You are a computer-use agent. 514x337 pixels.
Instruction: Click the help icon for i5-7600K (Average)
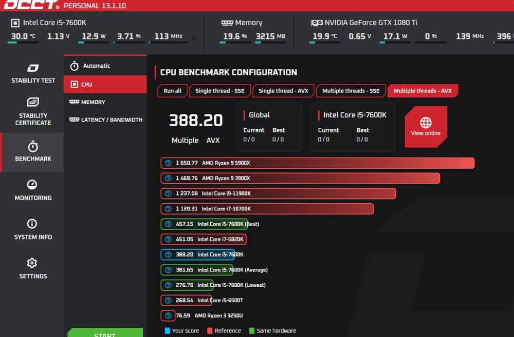pos(168,270)
